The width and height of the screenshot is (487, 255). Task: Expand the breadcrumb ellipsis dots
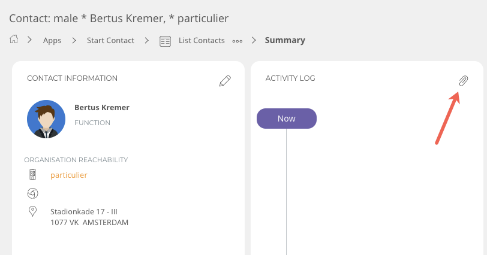point(238,41)
